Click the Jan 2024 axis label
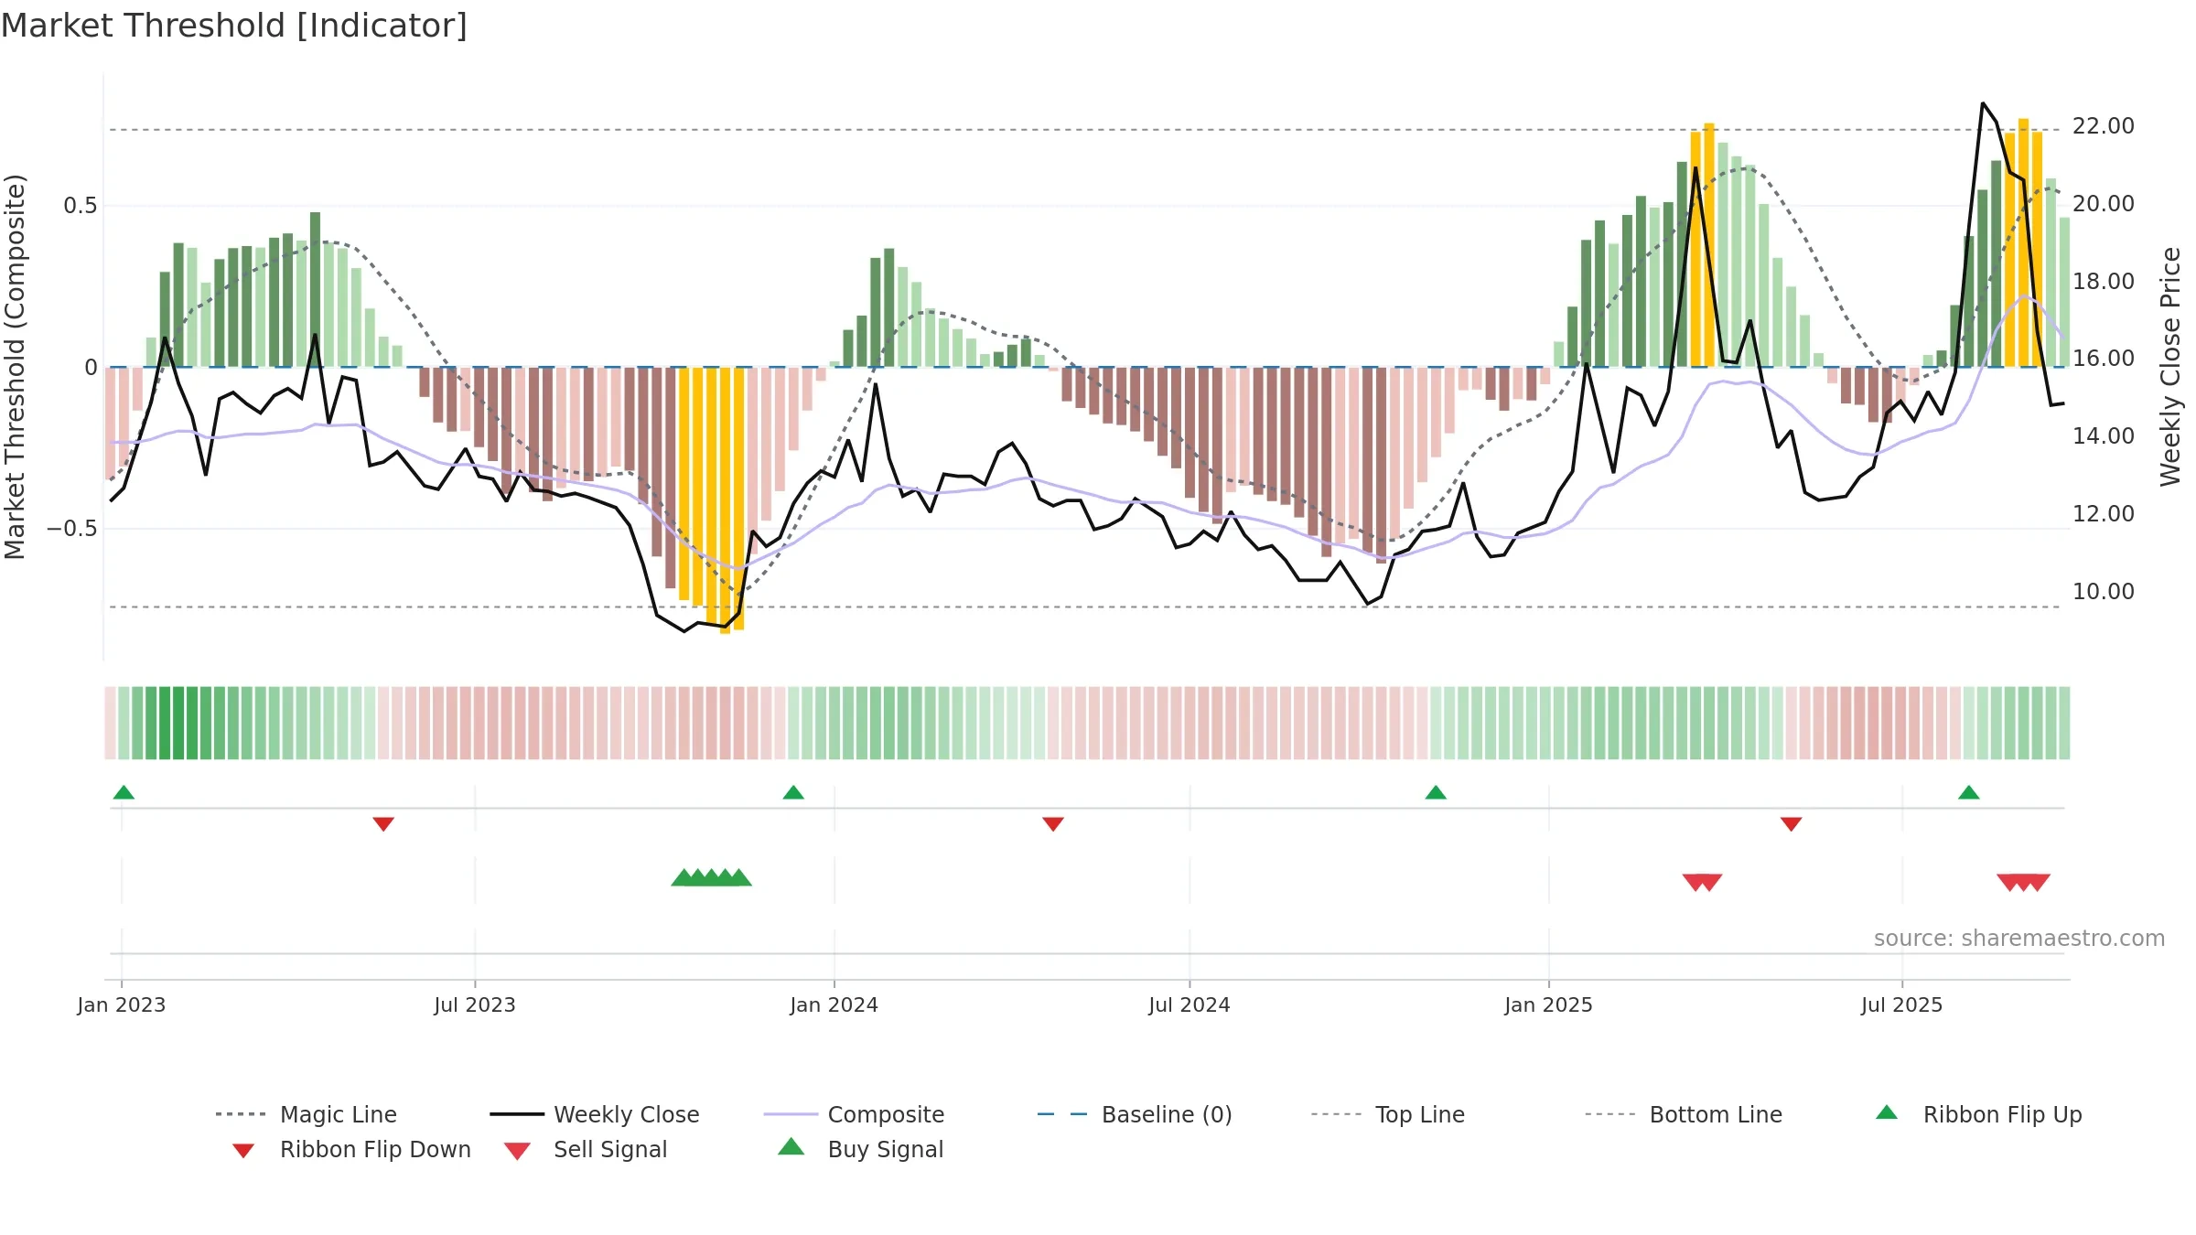Viewport: 2196px width, 1235px height. [834, 1005]
